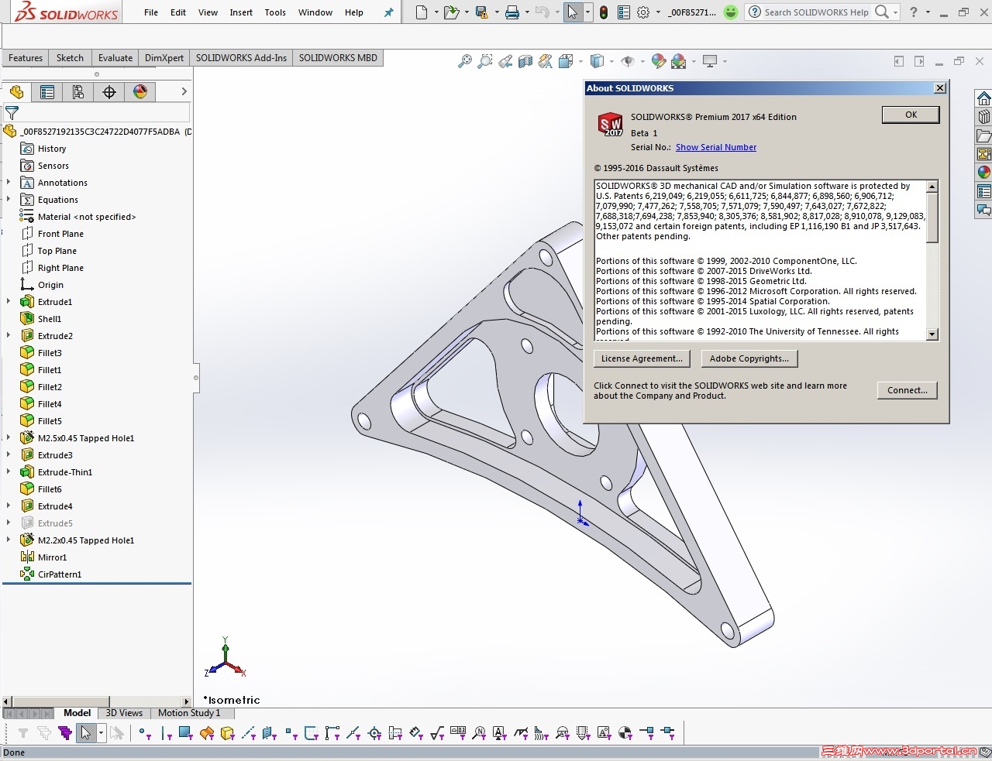Click the Rebuild traffic light icon

[x=604, y=12]
